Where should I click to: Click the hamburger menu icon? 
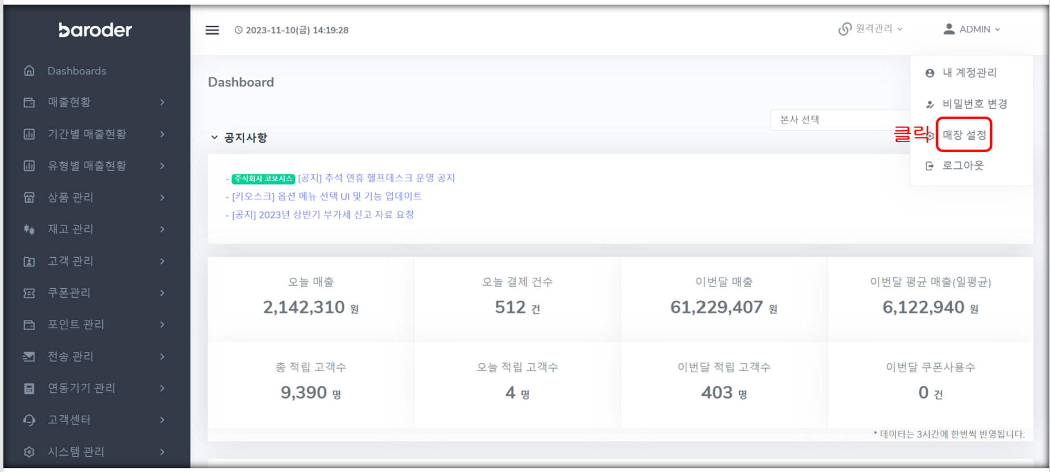coord(212,30)
